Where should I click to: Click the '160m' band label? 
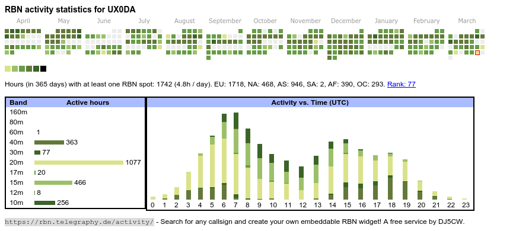[18, 112]
